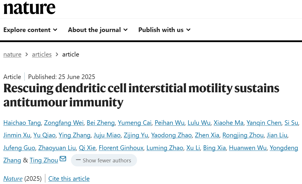Click author Huanwen Wu

click(x=248, y=148)
